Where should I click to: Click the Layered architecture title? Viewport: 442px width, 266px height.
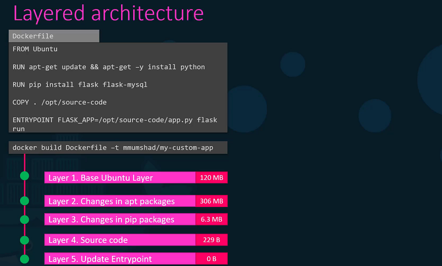108,13
